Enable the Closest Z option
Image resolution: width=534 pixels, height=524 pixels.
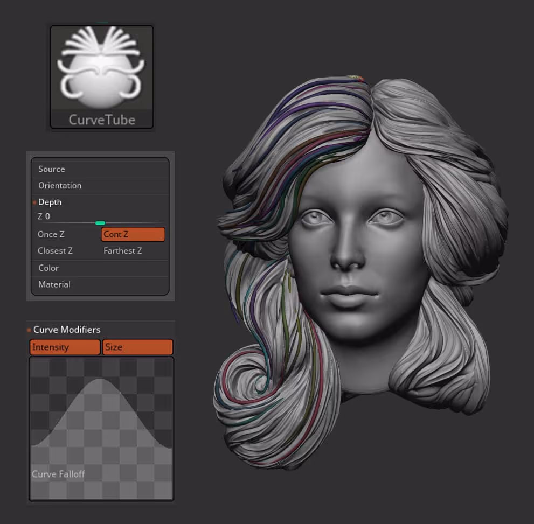[x=55, y=251]
